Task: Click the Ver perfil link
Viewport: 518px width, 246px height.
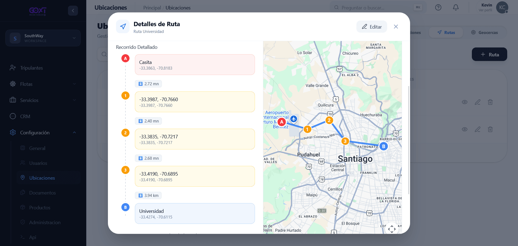Action: (x=485, y=10)
